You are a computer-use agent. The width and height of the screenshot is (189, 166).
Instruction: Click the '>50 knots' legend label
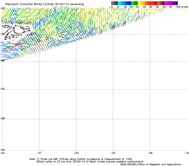point(182,7)
